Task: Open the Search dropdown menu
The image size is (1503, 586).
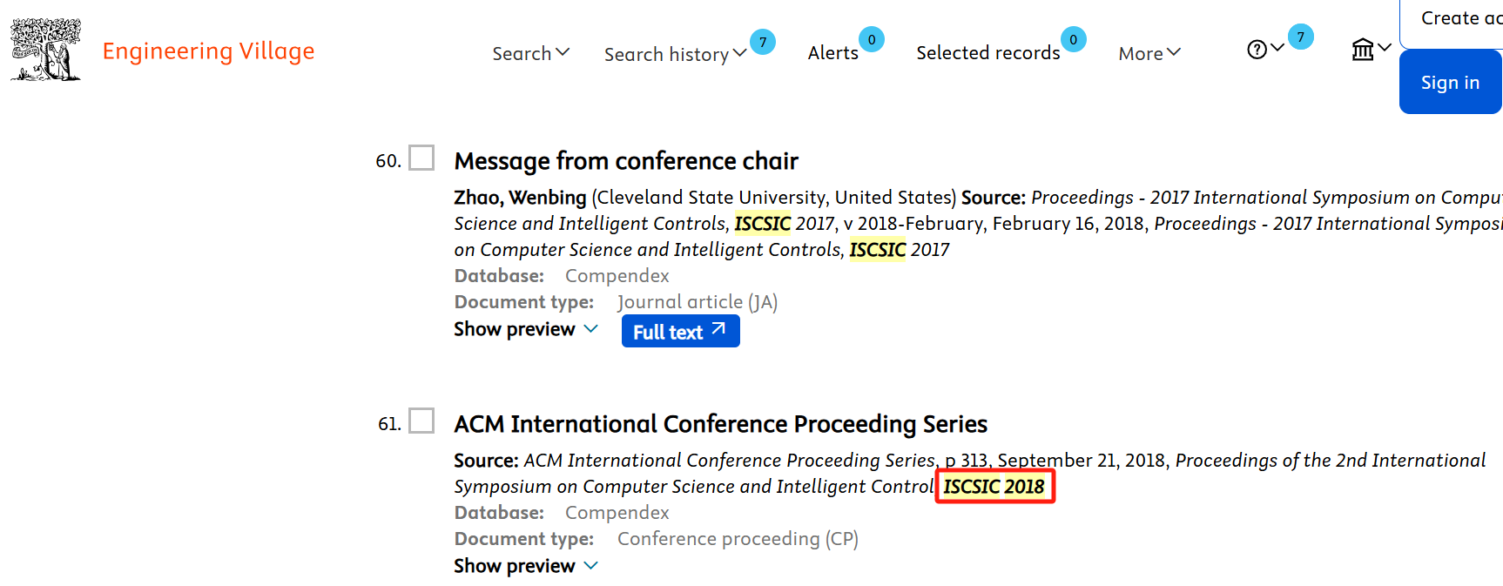Action: [x=531, y=53]
